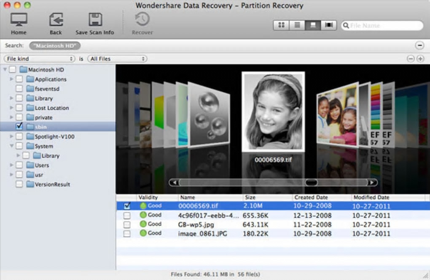This screenshot has width=430, height=280.
Task: Click the window resize grip corner
Action: pos(426,276)
